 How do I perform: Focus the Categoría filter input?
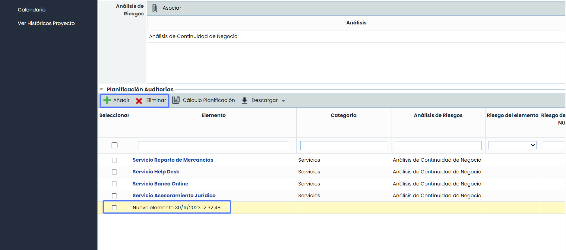[343, 146]
